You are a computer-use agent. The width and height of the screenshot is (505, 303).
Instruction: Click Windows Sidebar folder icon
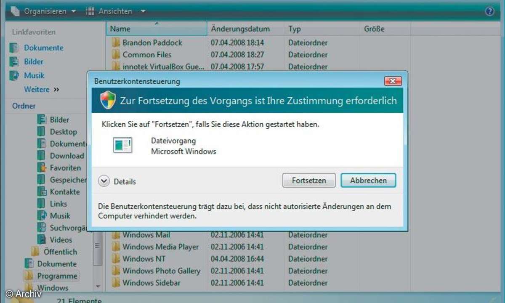pos(116,283)
